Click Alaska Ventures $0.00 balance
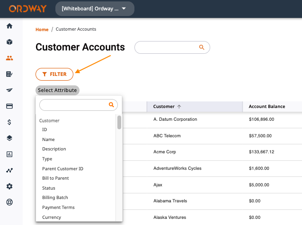The image size is (302, 225). click(255, 217)
